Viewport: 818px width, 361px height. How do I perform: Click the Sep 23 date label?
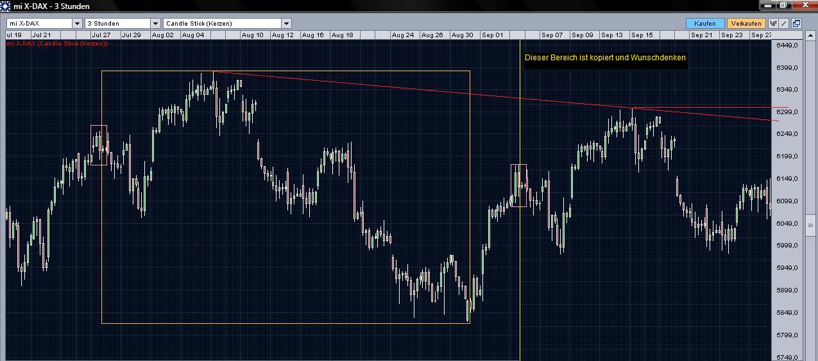pyautogui.click(x=732, y=35)
